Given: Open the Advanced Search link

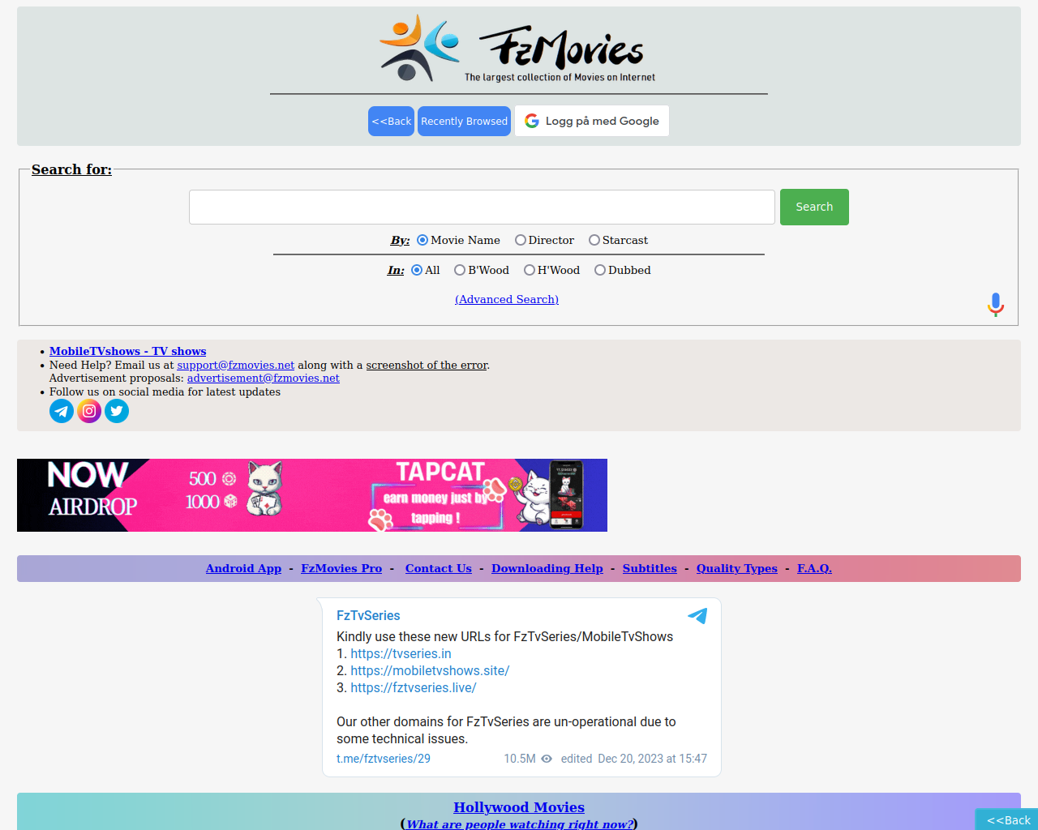Looking at the screenshot, I should click(x=507, y=299).
